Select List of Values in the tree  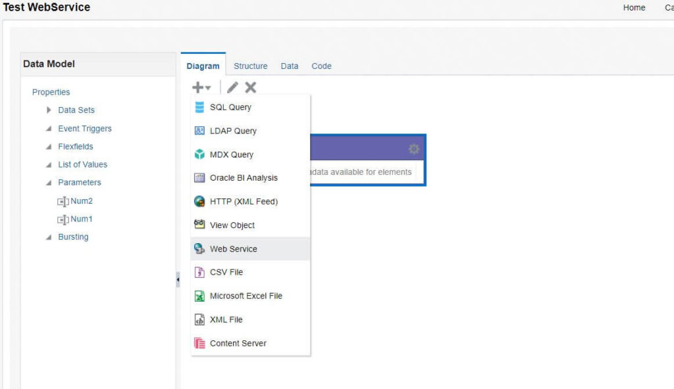82,164
